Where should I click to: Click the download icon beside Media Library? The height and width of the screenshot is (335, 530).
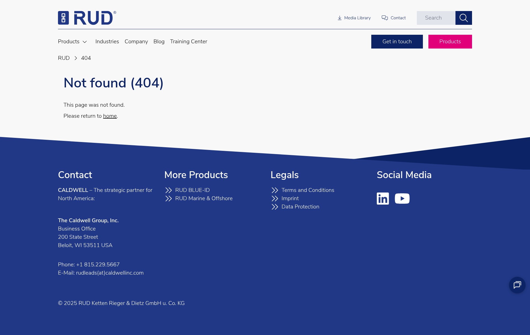pyautogui.click(x=340, y=18)
